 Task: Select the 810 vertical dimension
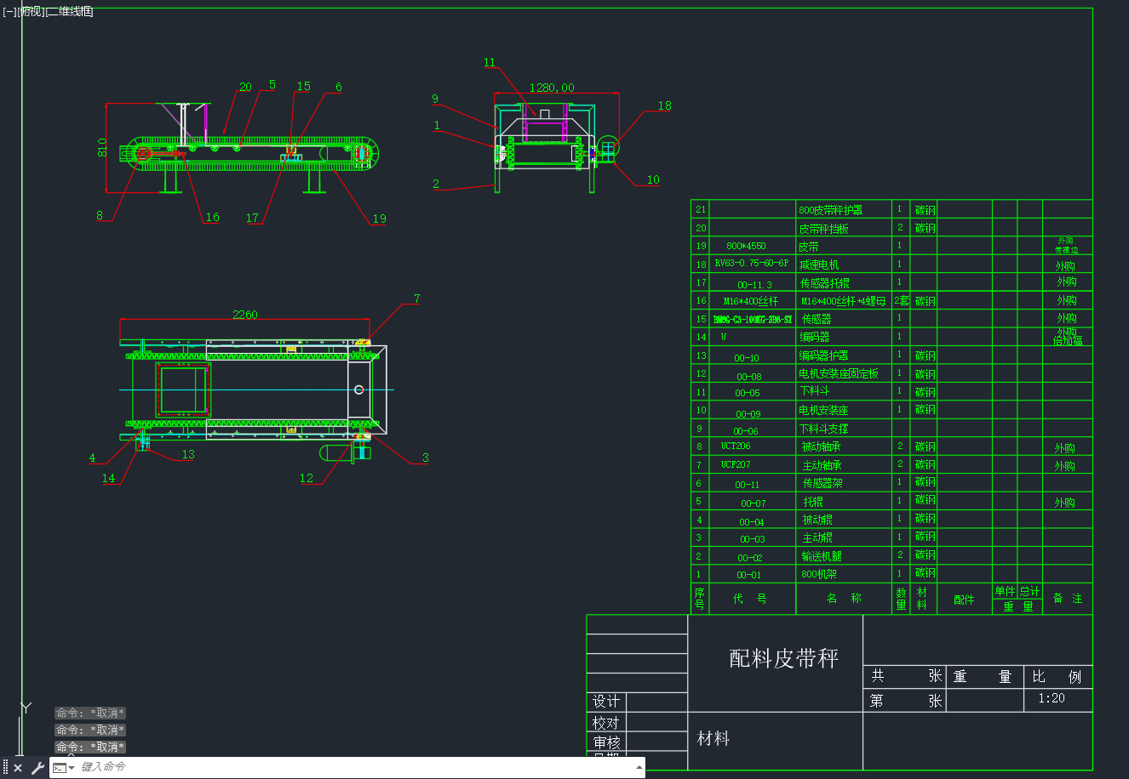point(103,147)
